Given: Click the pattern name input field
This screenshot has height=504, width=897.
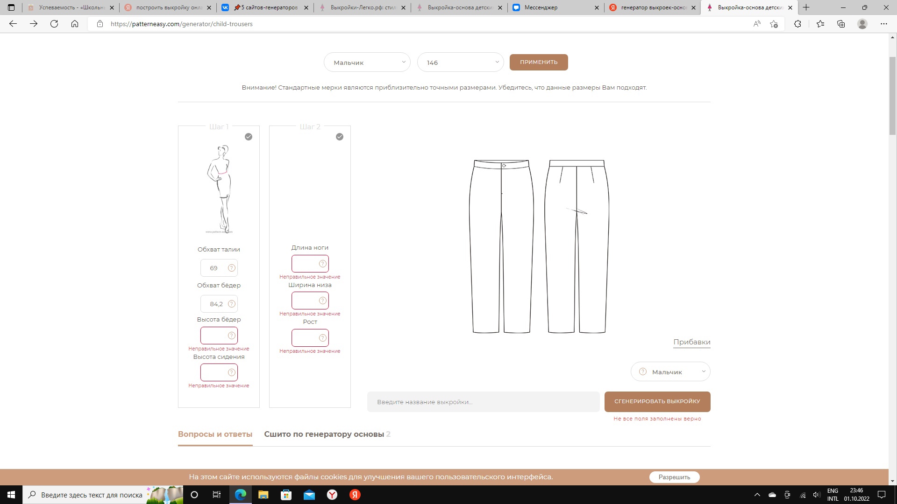Looking at the screenshot, I should [x=483, y=402].
